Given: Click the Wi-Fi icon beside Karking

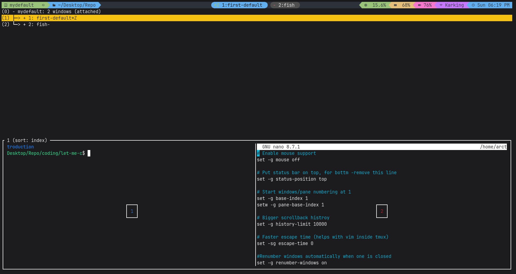Looking at the screenshot, I should [x=441, y=5].
